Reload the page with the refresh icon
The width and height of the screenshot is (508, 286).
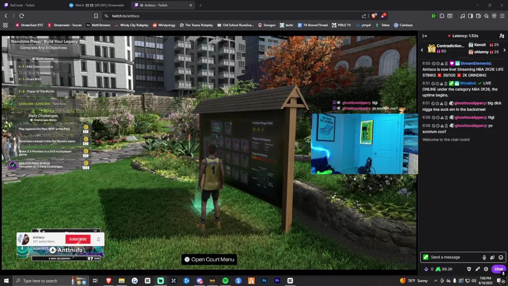tap(21, 16)
